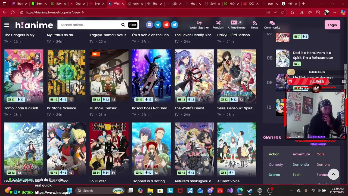Screen dimensions: 348x196
Task: Click the magnifier search icon
Action: [123, 25]
